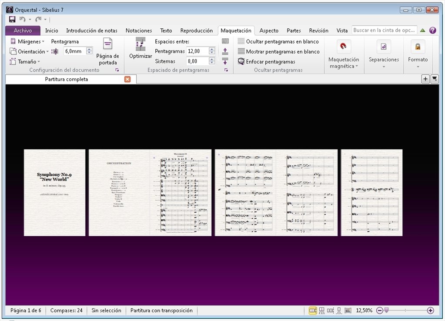Increase the Pentagramas spacing value
The image size is (445, 321).
212,50
